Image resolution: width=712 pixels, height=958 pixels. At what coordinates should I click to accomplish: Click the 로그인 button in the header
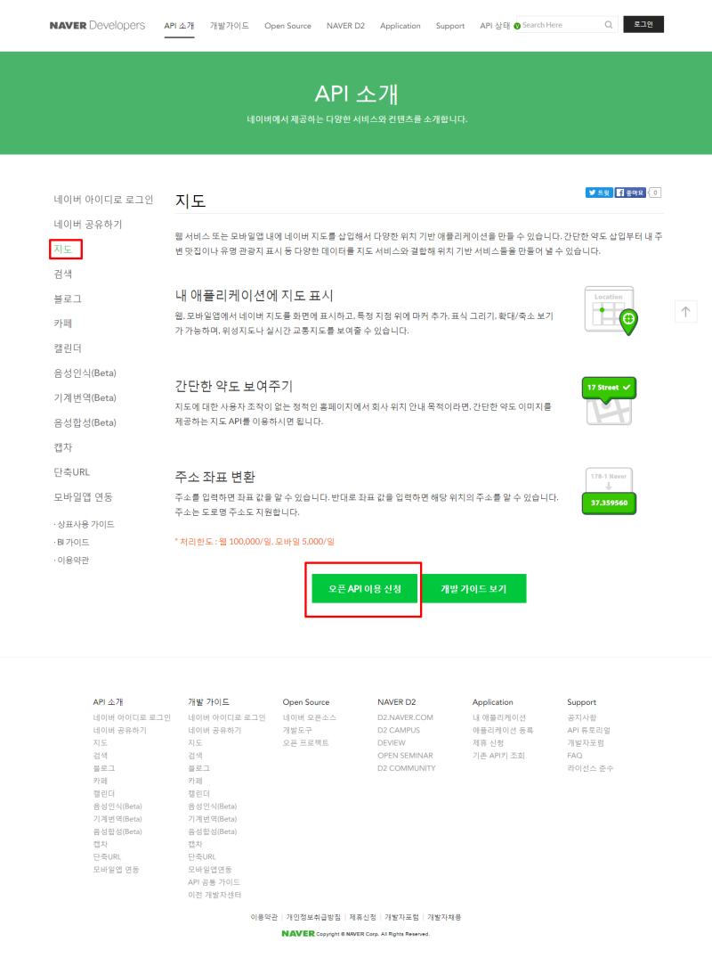pos(643,24)
